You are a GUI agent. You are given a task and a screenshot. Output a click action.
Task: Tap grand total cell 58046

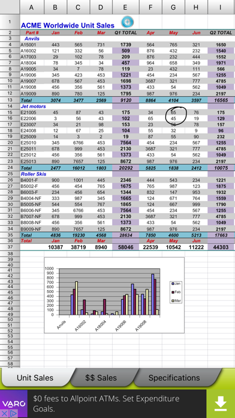[126, 247]
